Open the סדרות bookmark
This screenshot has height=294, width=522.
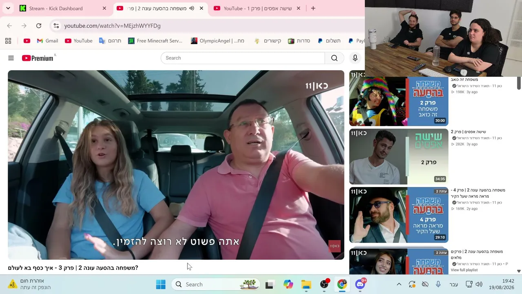299,41
